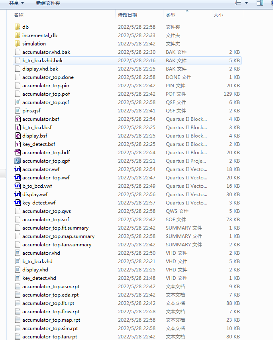Image resolution: width=273 pixels, height=340 pixels.
Task: Select the incremental_db folder icon
Action: 18,35
